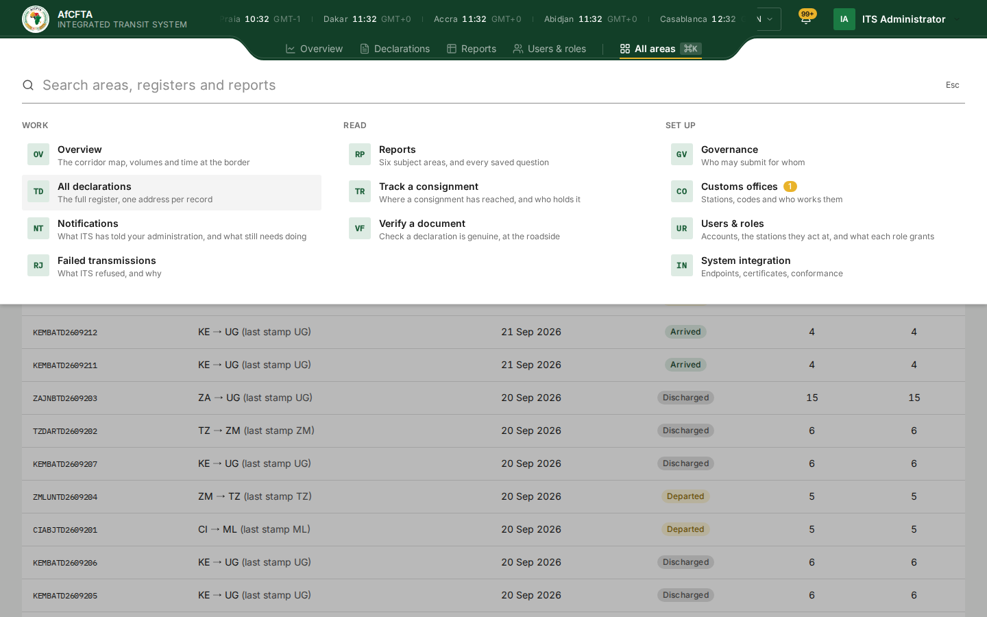Image resolution: width=987 pixels, height=617 pixels.
Task: Click the CI → ML route cell
Action: 254,529
